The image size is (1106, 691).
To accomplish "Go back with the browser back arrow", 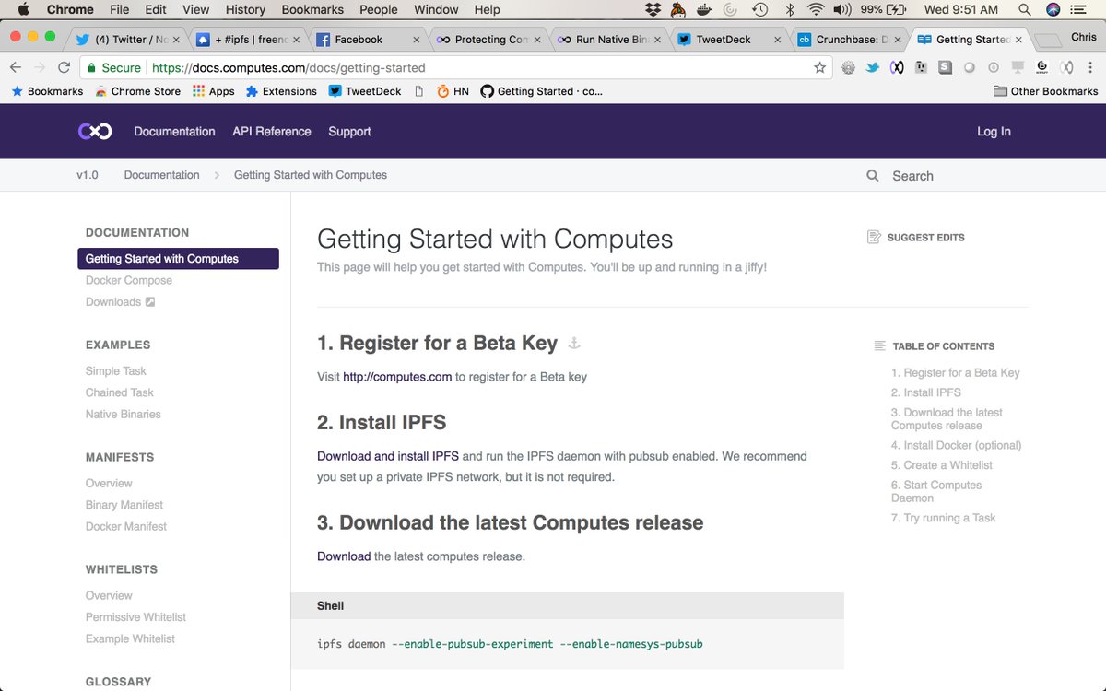I will pyautogui.click(x=16, y=67).
